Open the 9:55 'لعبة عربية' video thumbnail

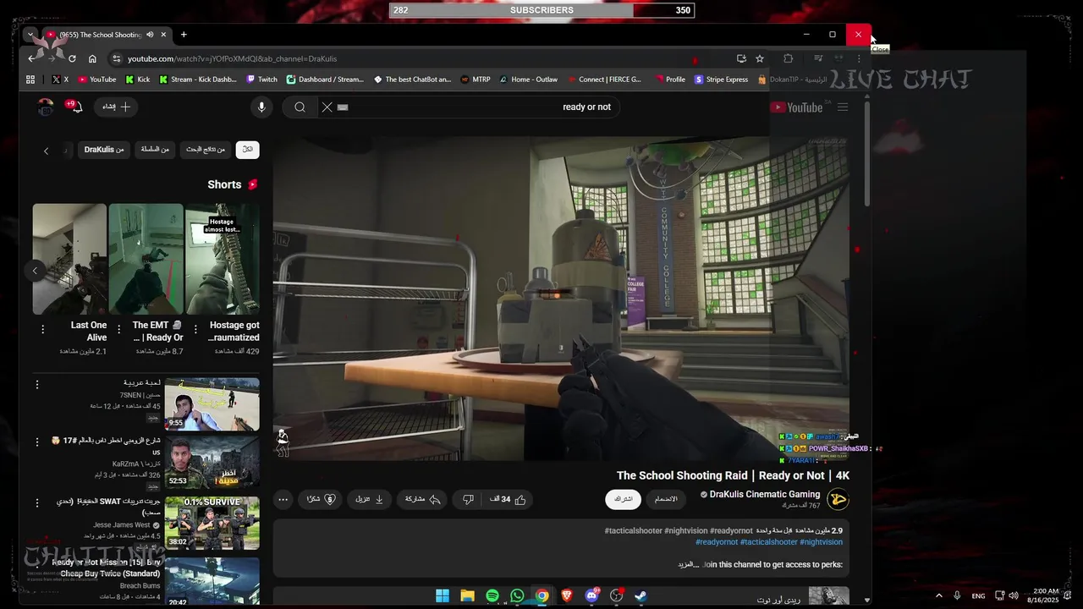coord(212,404)
